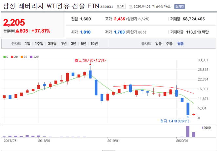Click the 시가 1,810 value
This screenshot has height=151, width=217.
(85, 32)
